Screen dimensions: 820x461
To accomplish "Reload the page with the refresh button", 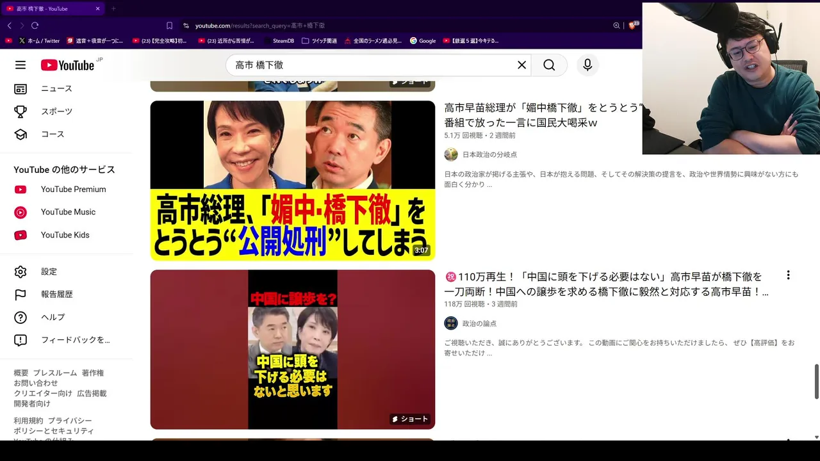I will tap(35, 26).
